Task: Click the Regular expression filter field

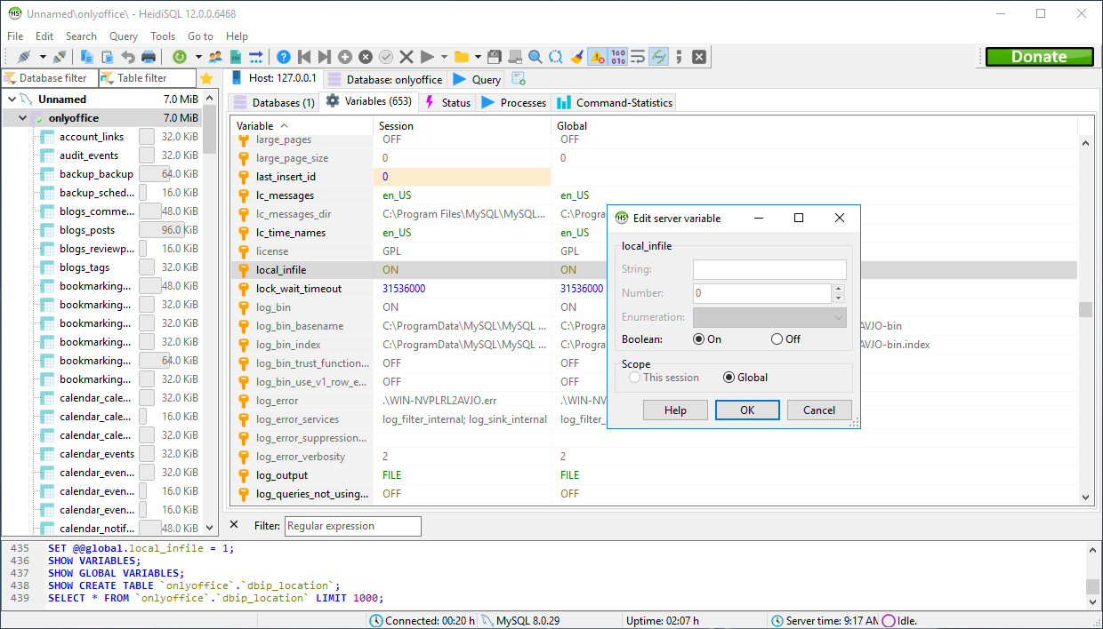Action: [x=352, y=526]
